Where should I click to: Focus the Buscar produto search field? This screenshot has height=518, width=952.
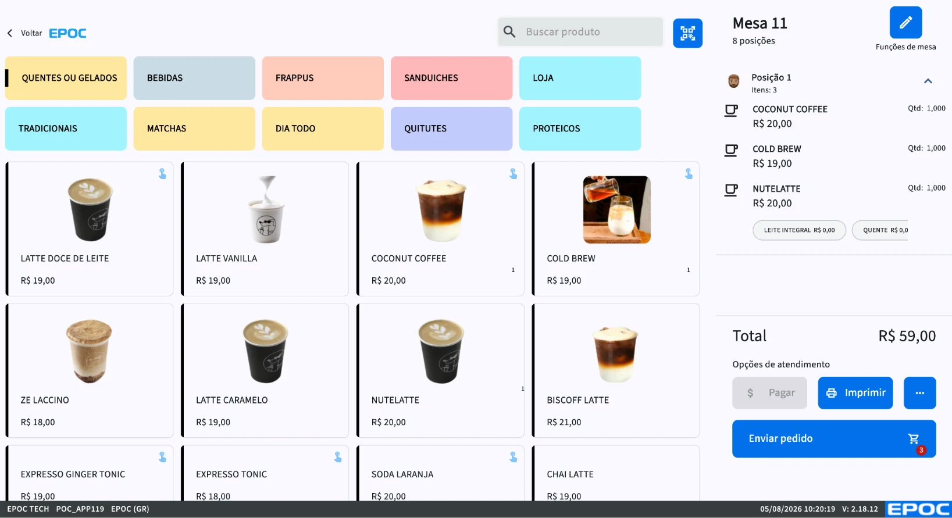[x=580, y=32]
